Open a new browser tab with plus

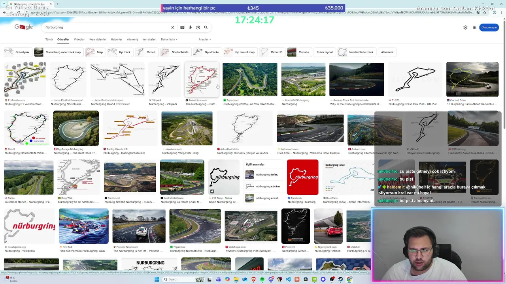tap(58, 4)
